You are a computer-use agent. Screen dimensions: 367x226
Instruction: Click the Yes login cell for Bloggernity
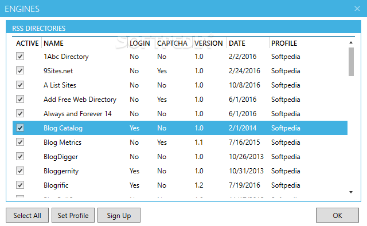pos(134,171)
